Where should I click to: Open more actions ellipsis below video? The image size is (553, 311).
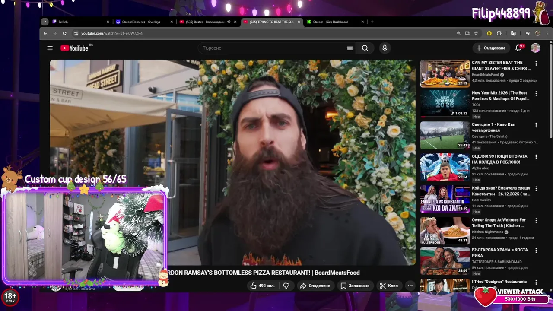(410, 286)
